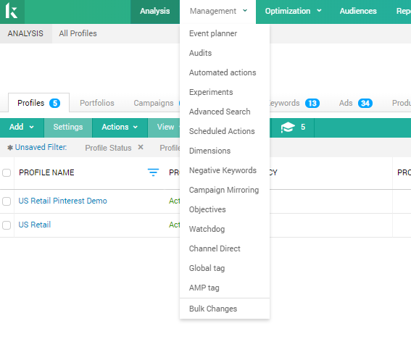Click the Ads count badge 34
Image resolution: width=411 pixels, height=347 pixels.
pyautogui.click(x=365, y=103)
